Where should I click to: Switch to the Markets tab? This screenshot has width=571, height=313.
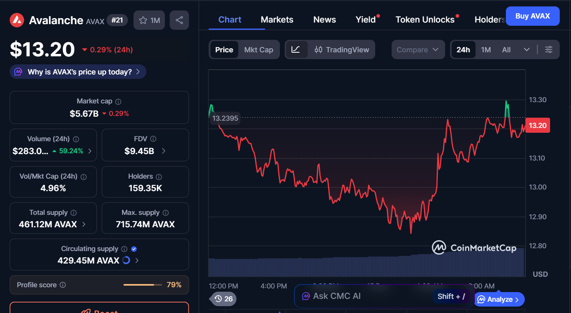pyautogui.click(x=277, y=19)
